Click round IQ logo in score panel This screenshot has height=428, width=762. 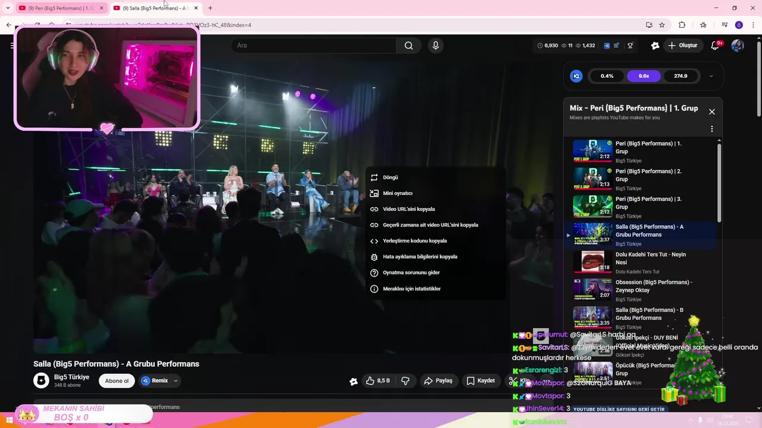(x=576, y=76)
